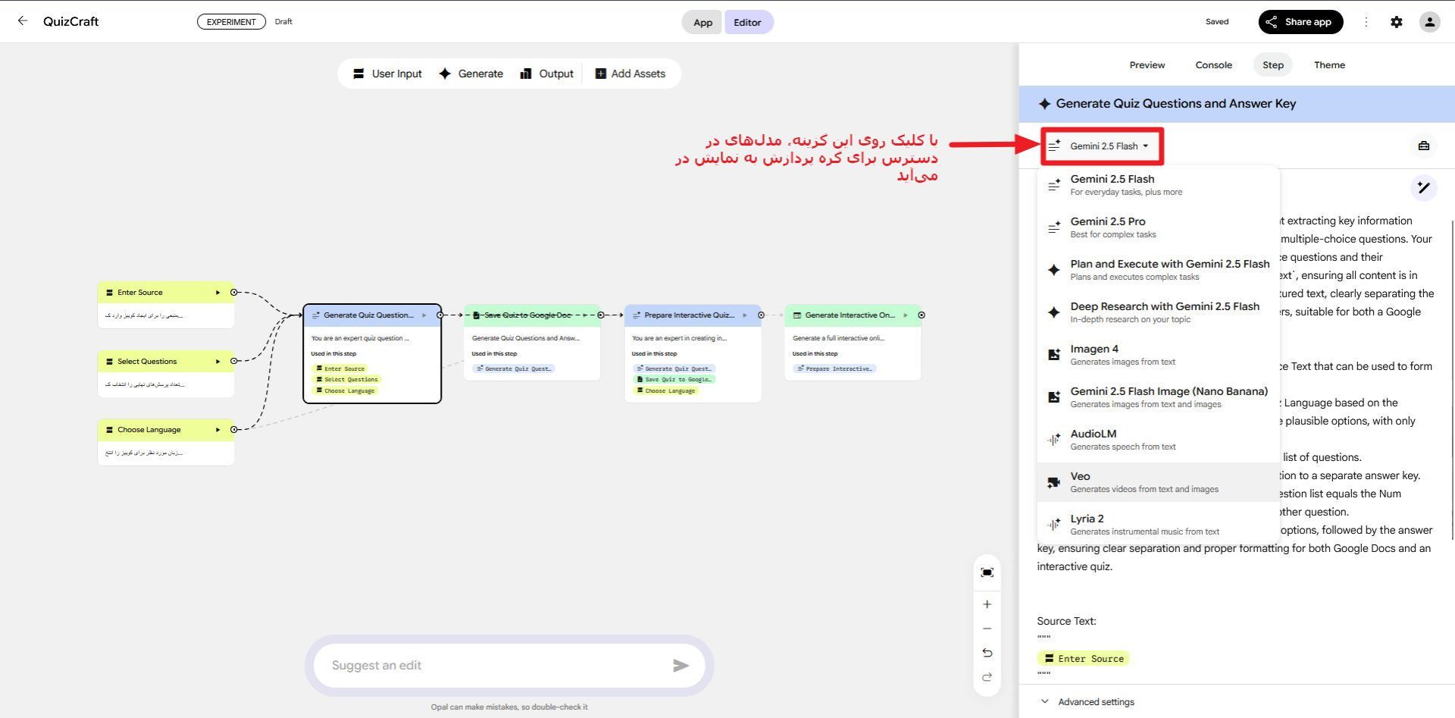Screen dimensions: 1455x718
Task: Switch to the Theme tab
Action: pos(1329,65)
